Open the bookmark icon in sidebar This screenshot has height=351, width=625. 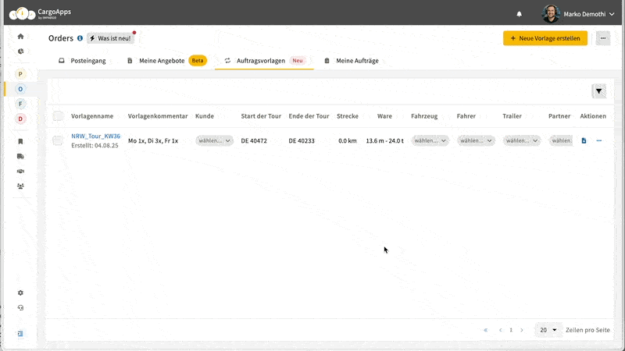coord(21,141)
